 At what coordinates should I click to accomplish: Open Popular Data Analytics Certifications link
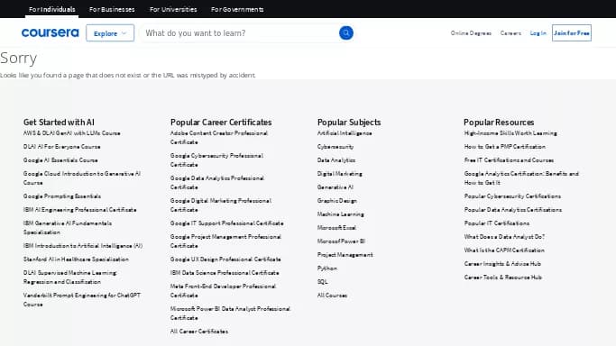point(512,210)
